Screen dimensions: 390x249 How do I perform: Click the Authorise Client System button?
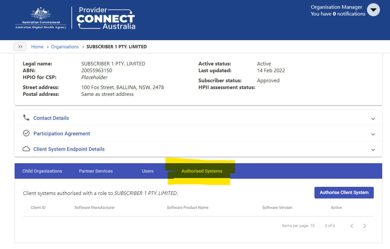tap(344, 192)
